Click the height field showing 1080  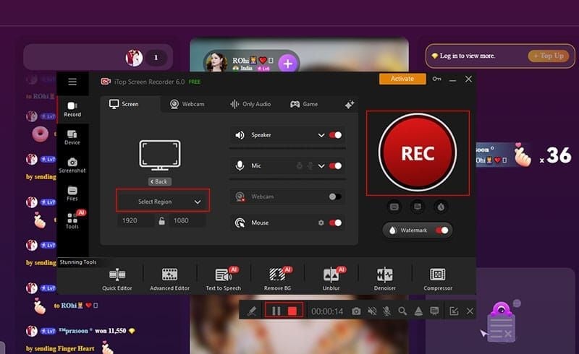[x=187, y=220]
